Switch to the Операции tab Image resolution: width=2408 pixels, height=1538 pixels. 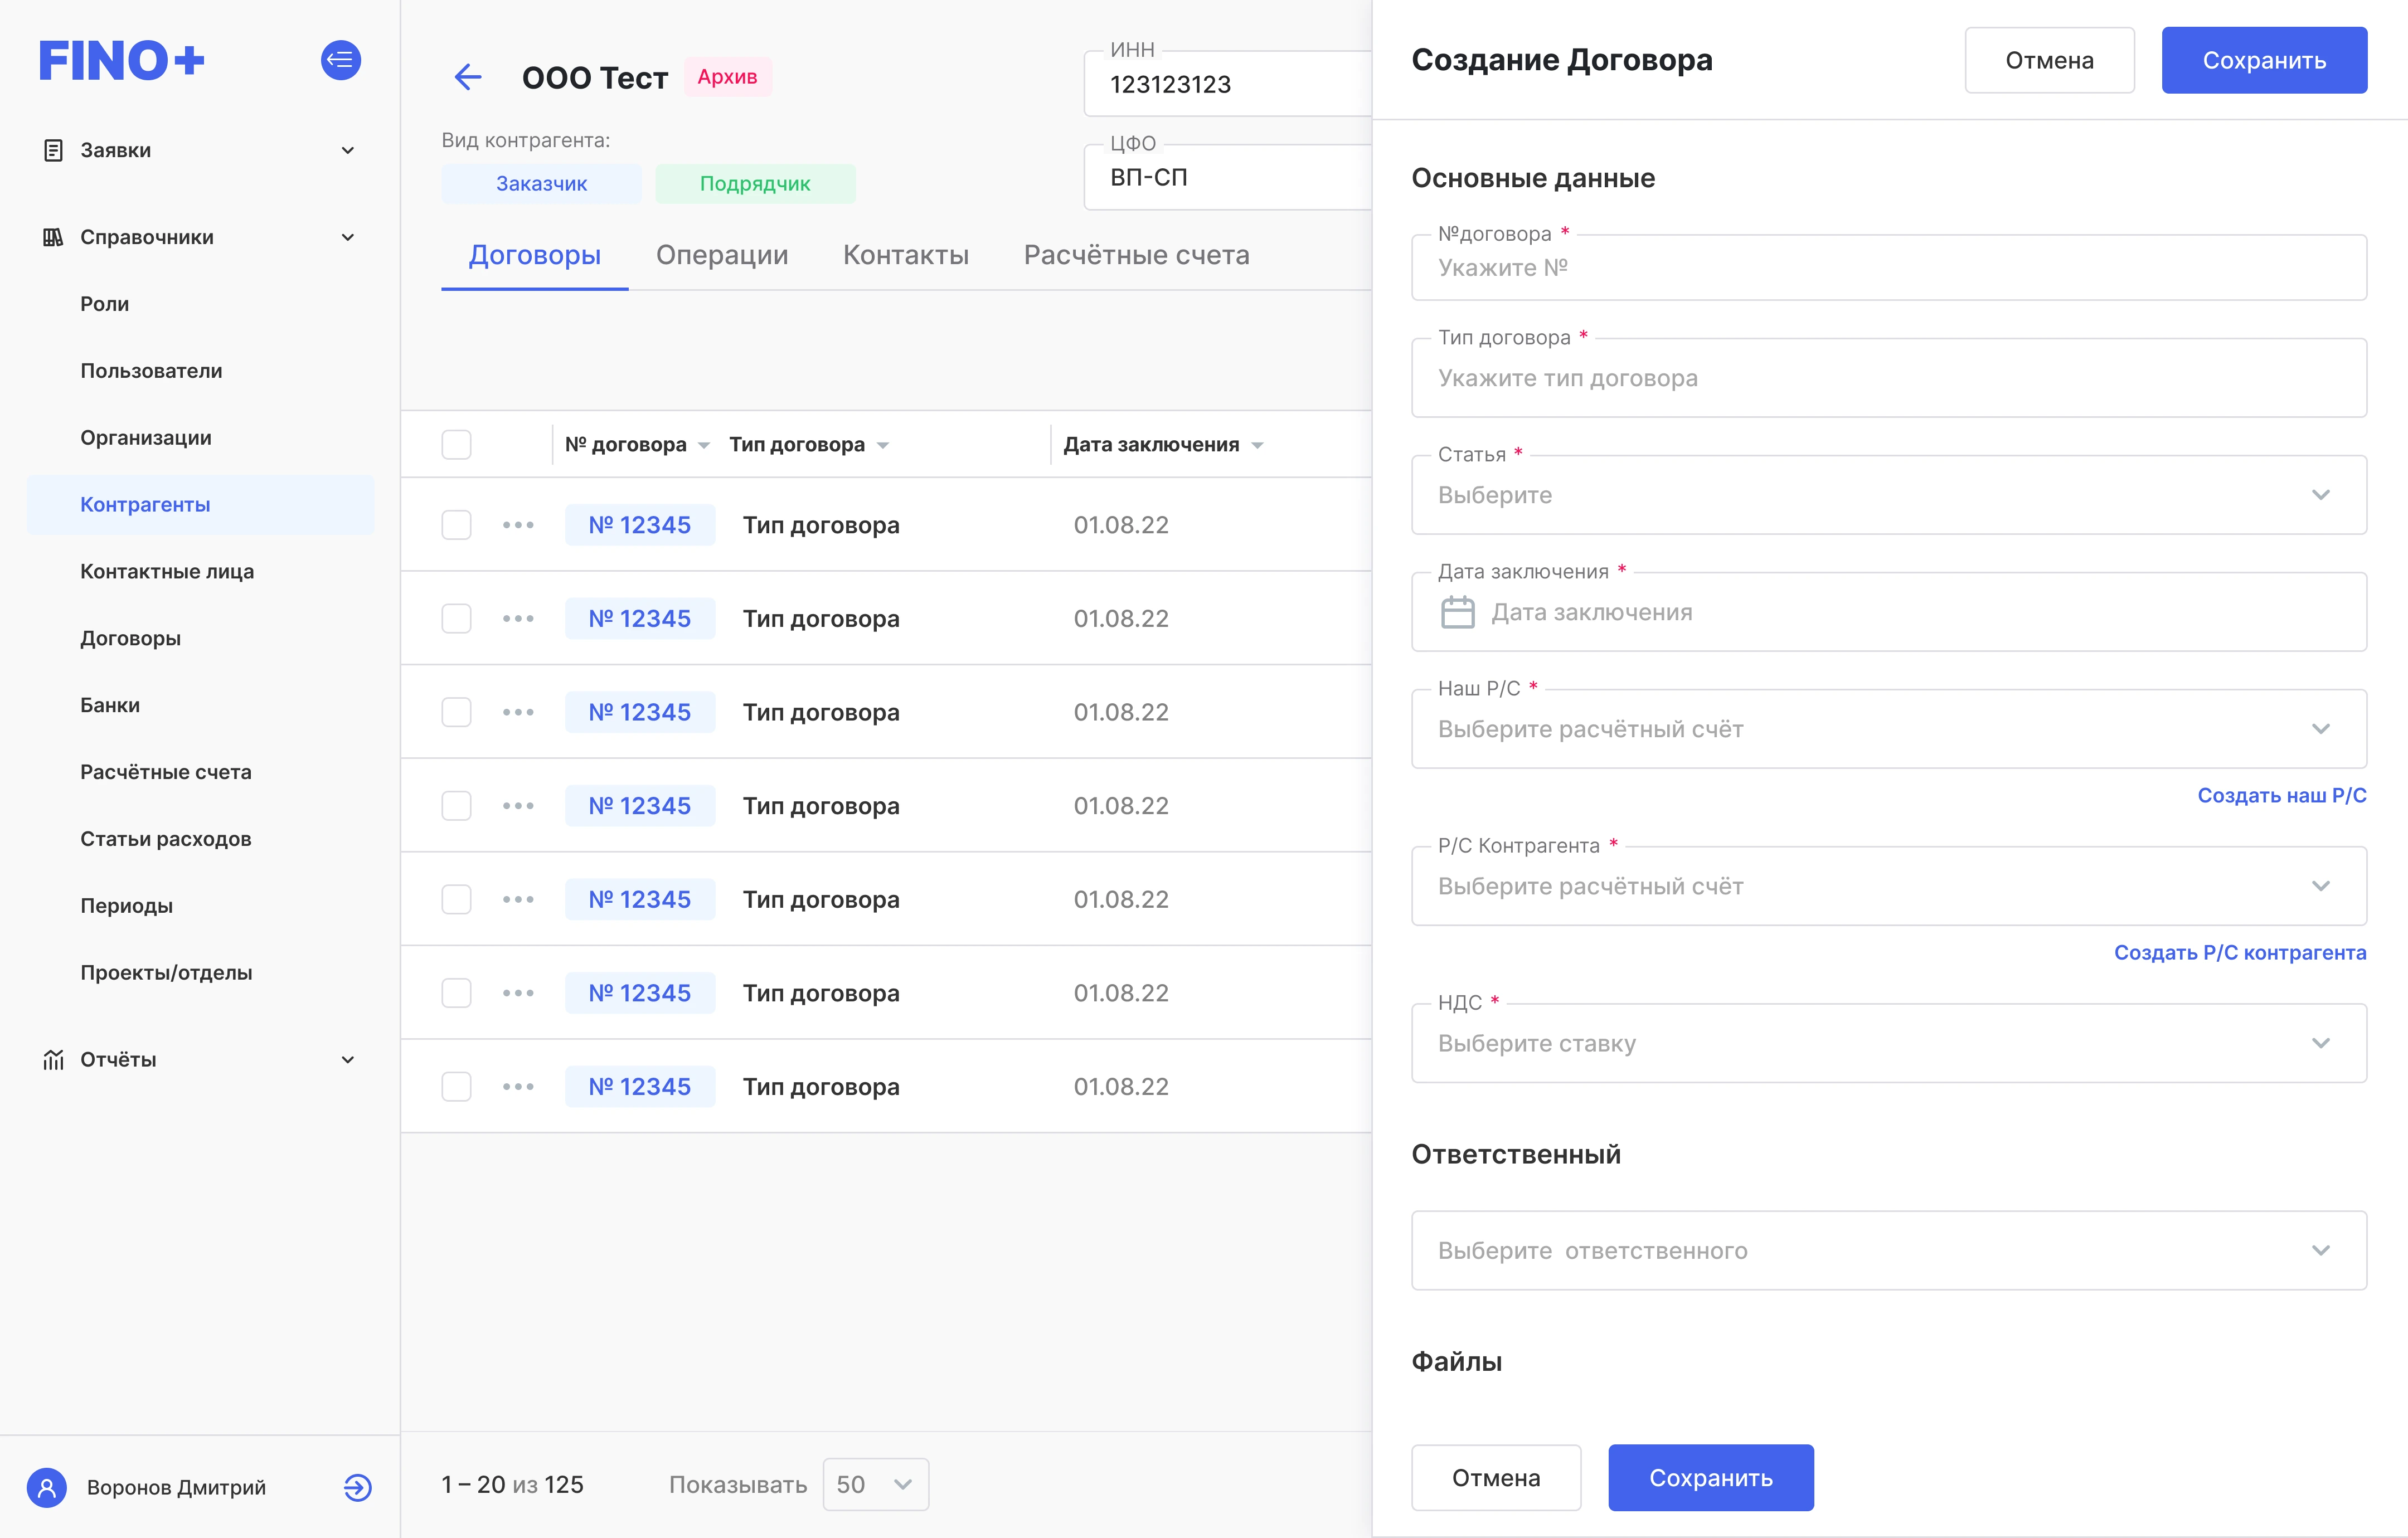[x=722, y=255]
